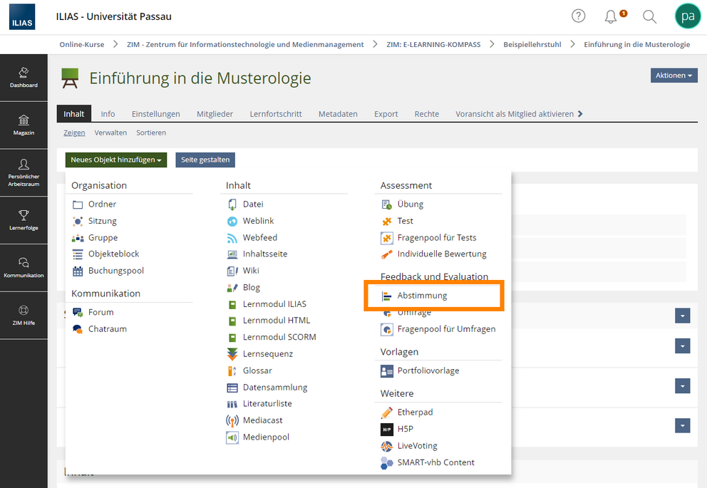Open notifications bell icon
Screen dimensions: 707x488
coord(611,16)
